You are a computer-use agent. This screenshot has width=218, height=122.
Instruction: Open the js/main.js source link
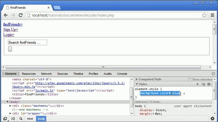(x=44, y=90)
